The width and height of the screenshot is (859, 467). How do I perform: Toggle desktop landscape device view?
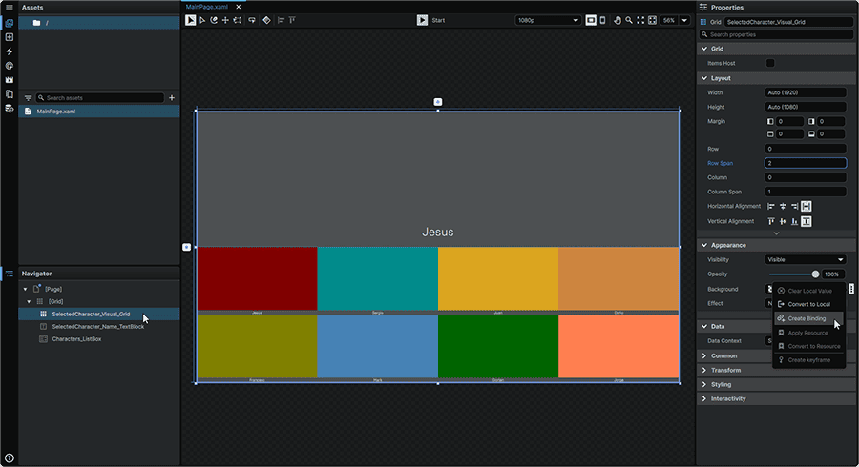point(591,20)
